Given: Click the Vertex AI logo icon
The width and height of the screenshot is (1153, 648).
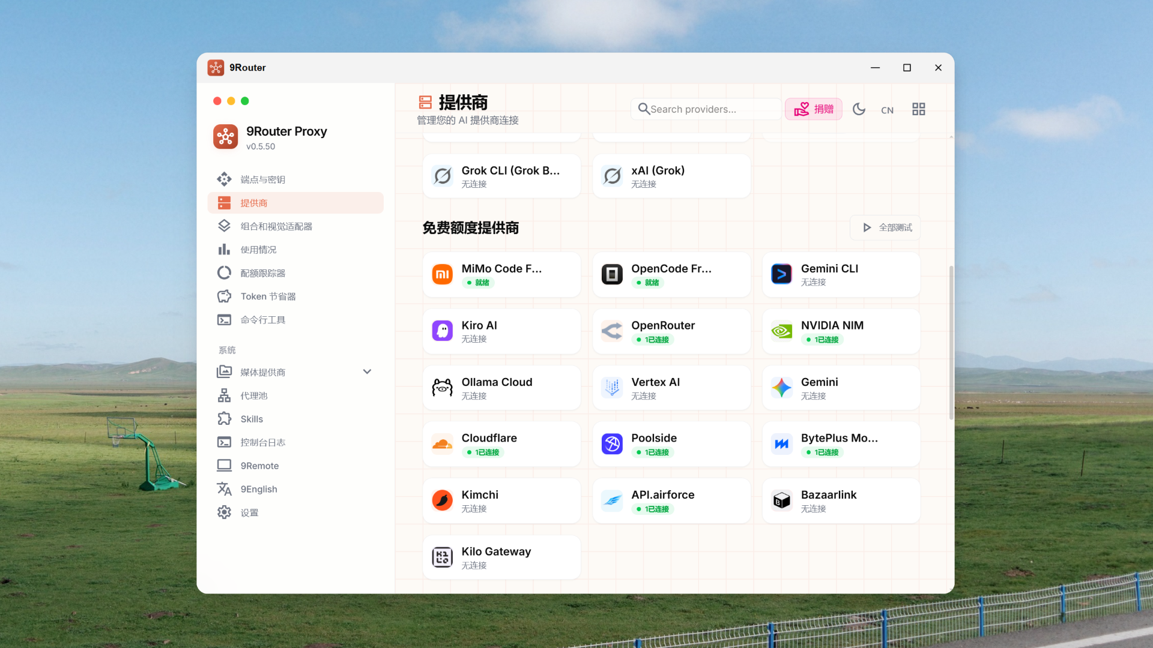Looking at the screenshot, I should [613, 388].
